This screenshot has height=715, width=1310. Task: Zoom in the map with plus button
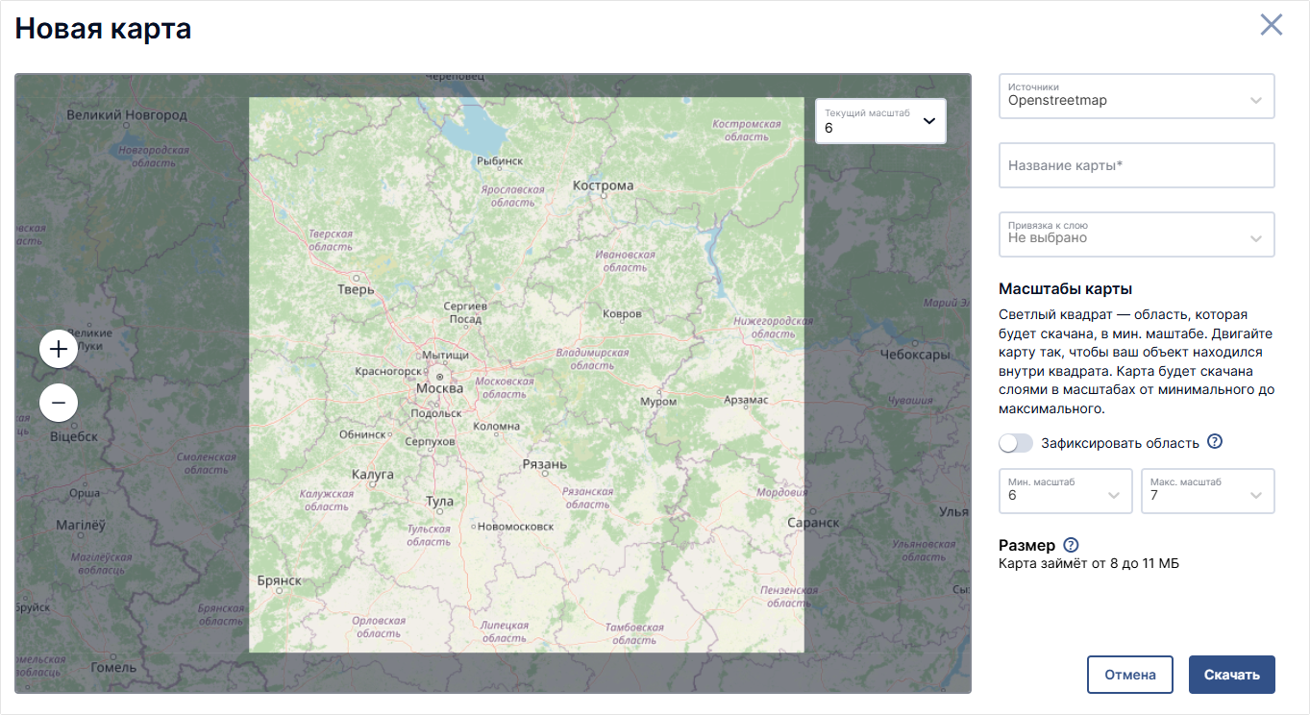(59, 348)
